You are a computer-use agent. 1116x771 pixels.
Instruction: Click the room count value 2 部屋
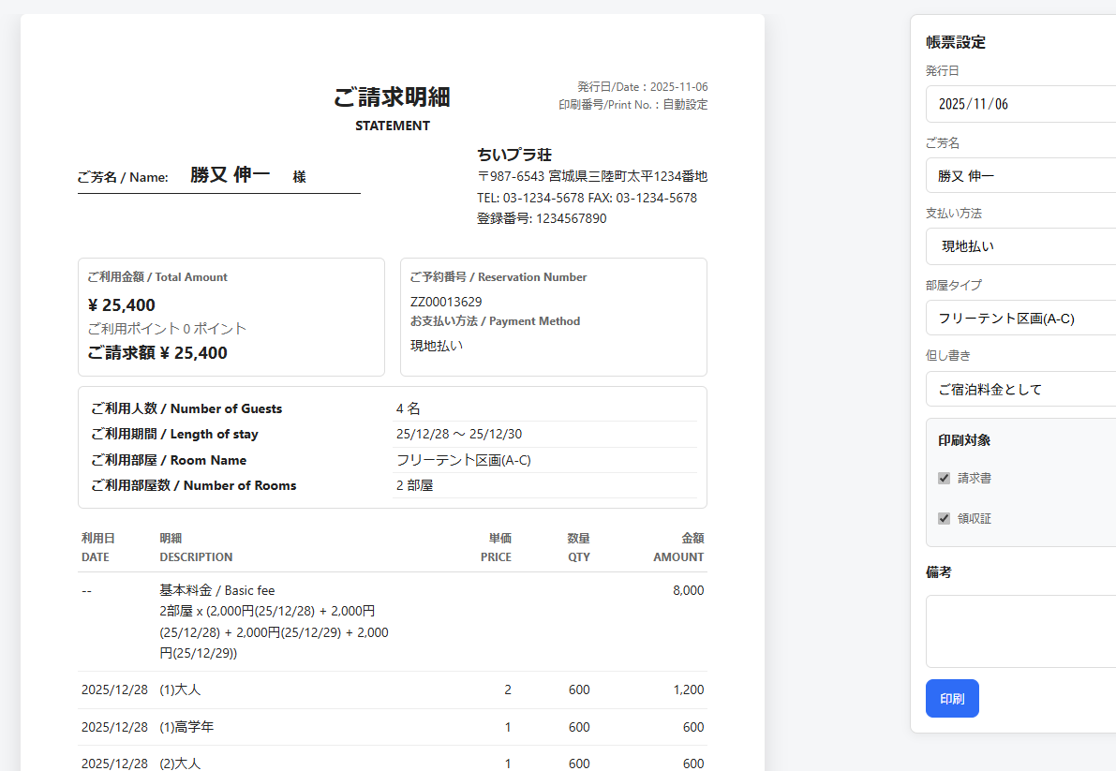(x=415, y=485)
